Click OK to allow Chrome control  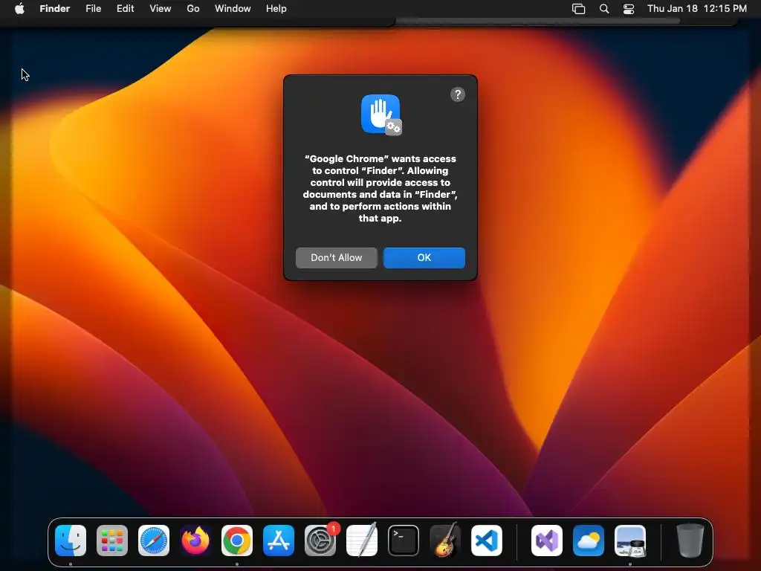[424, 258]
